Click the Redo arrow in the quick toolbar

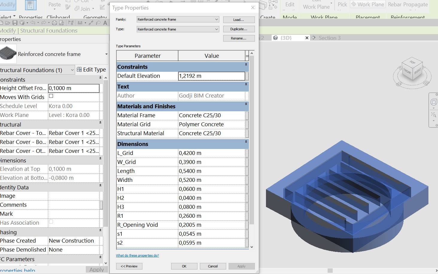[44, 23]
